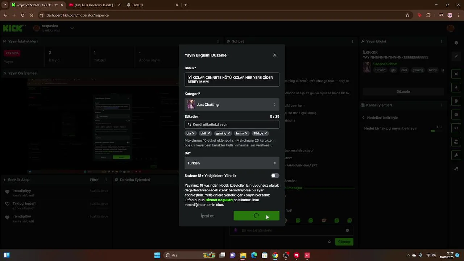464x261 pixels.
Task: Click the İptal et button
Action: click(207, 216)
